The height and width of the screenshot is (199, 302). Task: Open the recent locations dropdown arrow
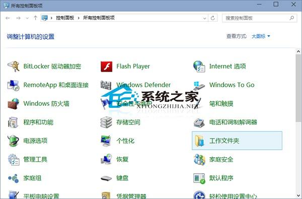point(27,18)
